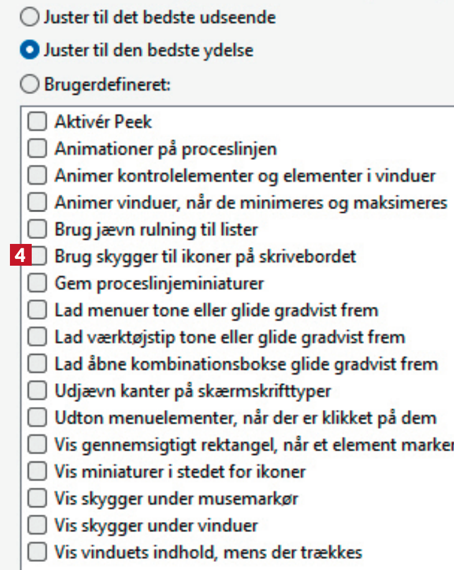Enable 'Vis gennemsigtigt rektangel' checkbox
The image size is (454, 570).
tap(37, 445)
